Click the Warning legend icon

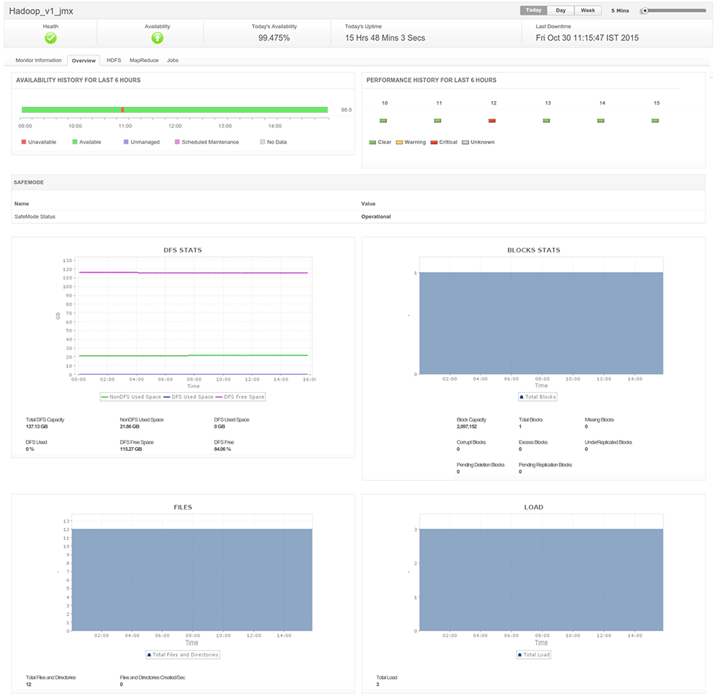[399, 142]
